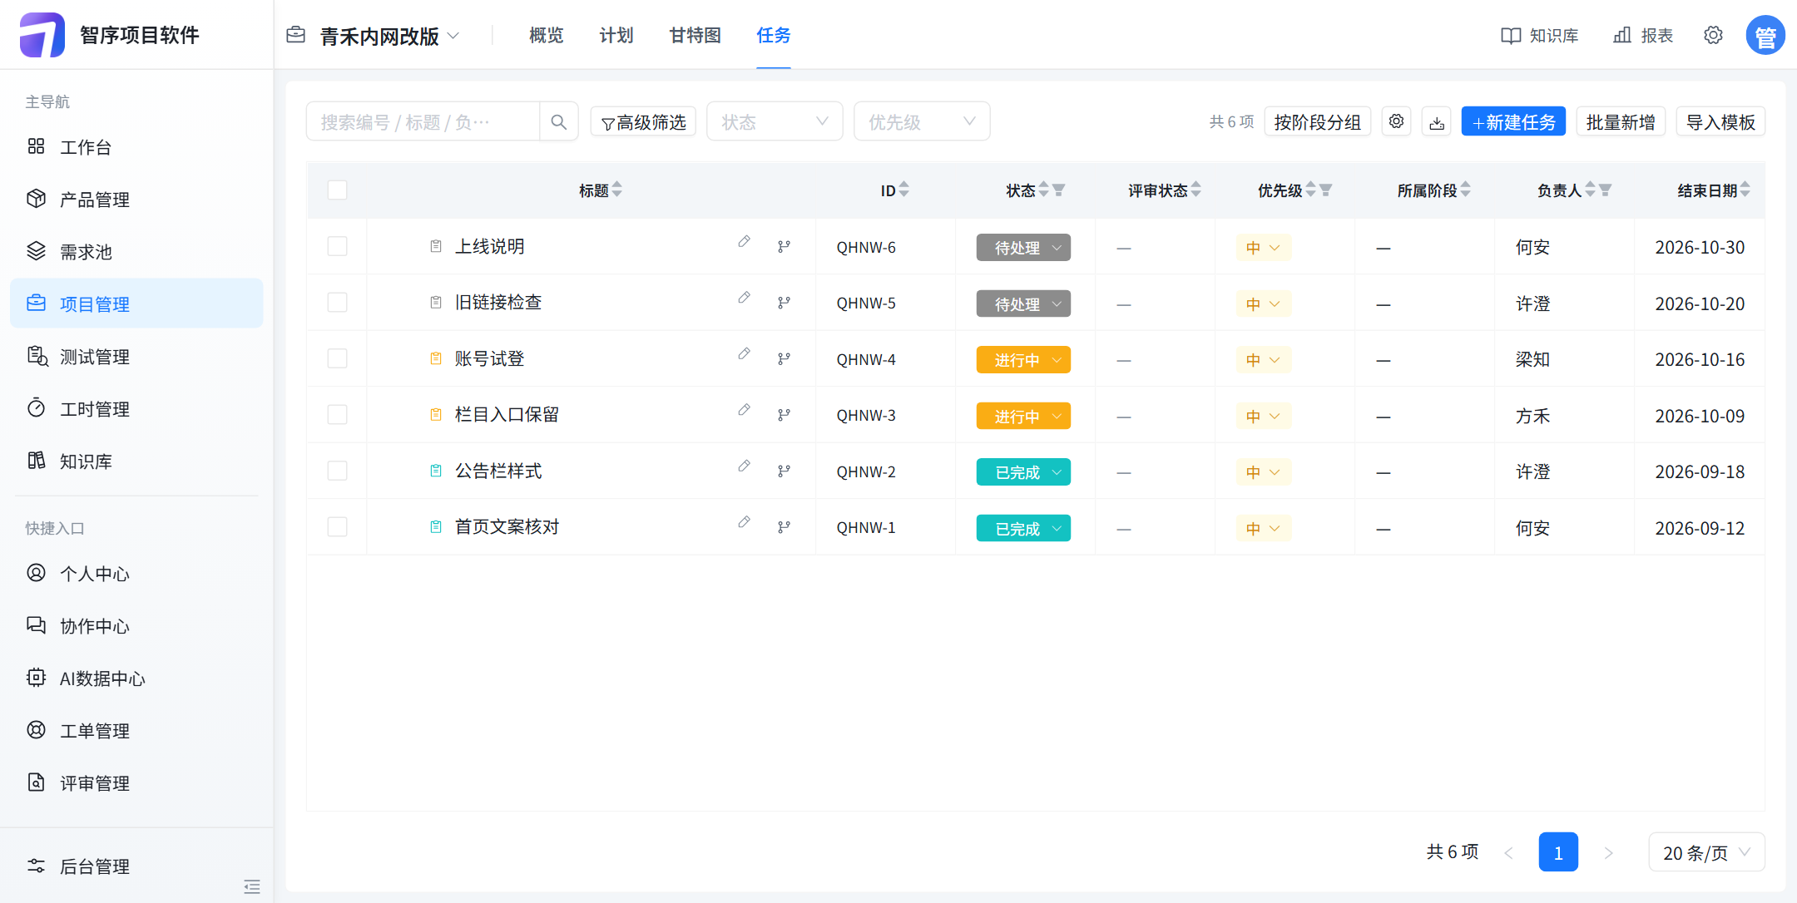Screen dimensions: 1797x903
Task: Open the 负责人 column filter funnel
Action: click(1605, 190)
